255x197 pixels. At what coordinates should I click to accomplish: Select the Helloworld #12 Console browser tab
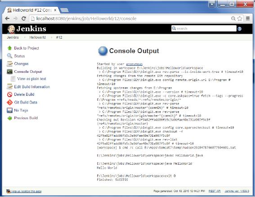pyautogui.click(x=32, y=10)
